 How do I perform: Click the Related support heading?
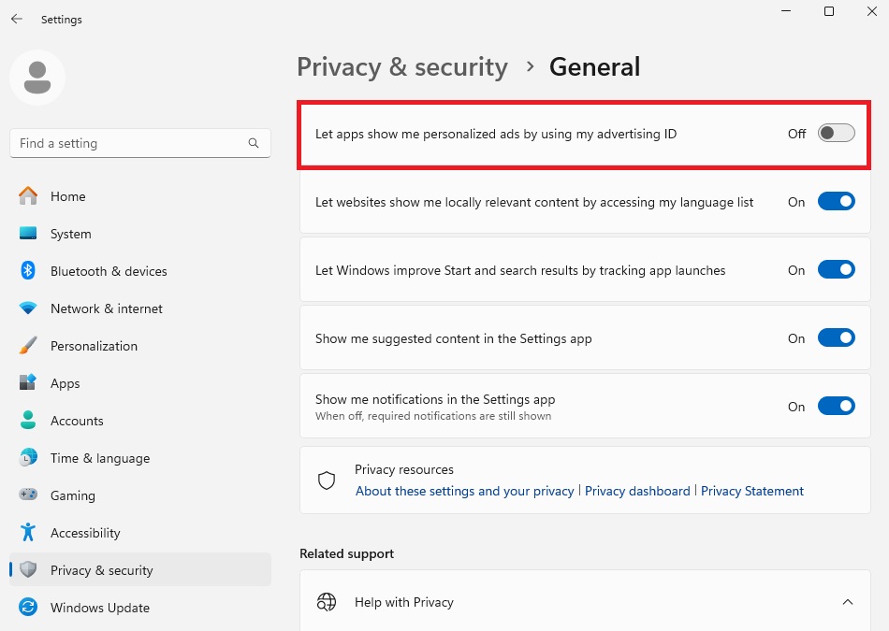point(346,554)
